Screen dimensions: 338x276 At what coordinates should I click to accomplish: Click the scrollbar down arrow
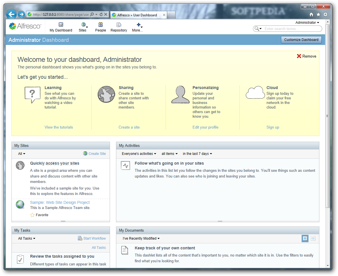tap(327, 266)
